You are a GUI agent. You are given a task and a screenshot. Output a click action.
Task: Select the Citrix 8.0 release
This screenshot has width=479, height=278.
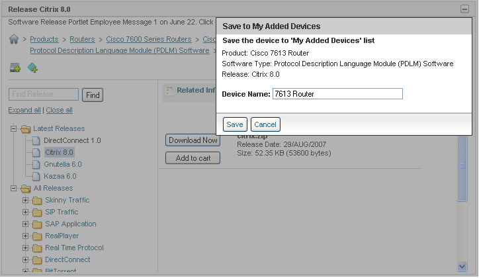[x=60, y=152]
